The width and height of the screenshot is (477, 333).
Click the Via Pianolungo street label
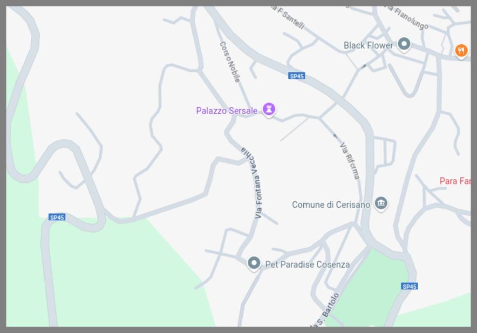(x=409, y=17)
